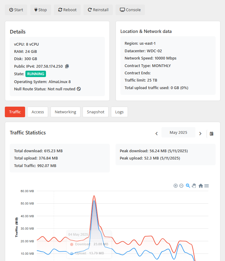Open the Networking tab

coord(65,112)
